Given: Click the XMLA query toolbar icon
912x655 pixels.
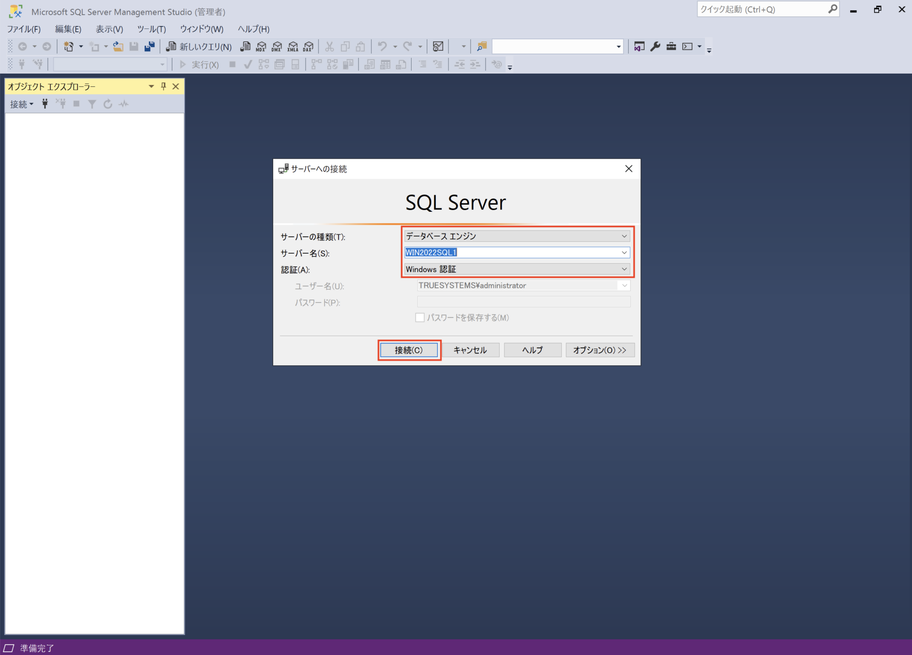Looking at the screenshot, I should [293, 47].
